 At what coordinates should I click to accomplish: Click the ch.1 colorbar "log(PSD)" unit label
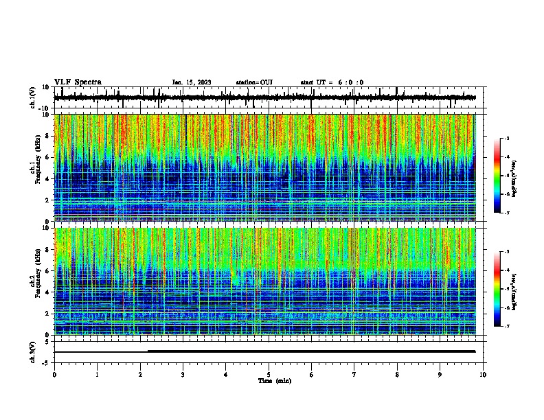(514, 179)
